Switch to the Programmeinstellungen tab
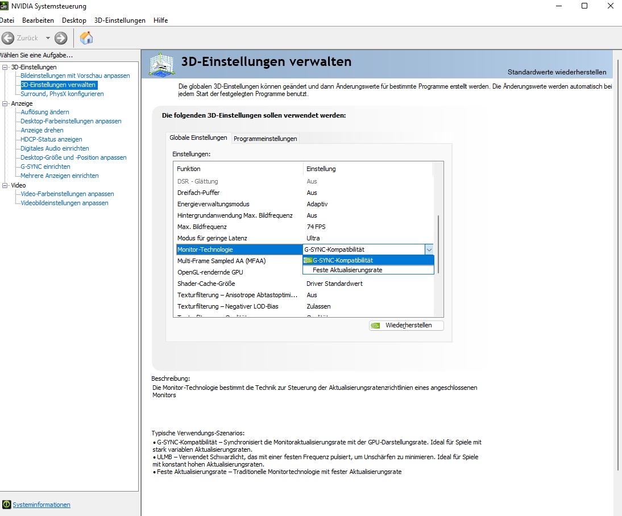The height and width of the screenshot is (516, 622). tap(266, 139)
